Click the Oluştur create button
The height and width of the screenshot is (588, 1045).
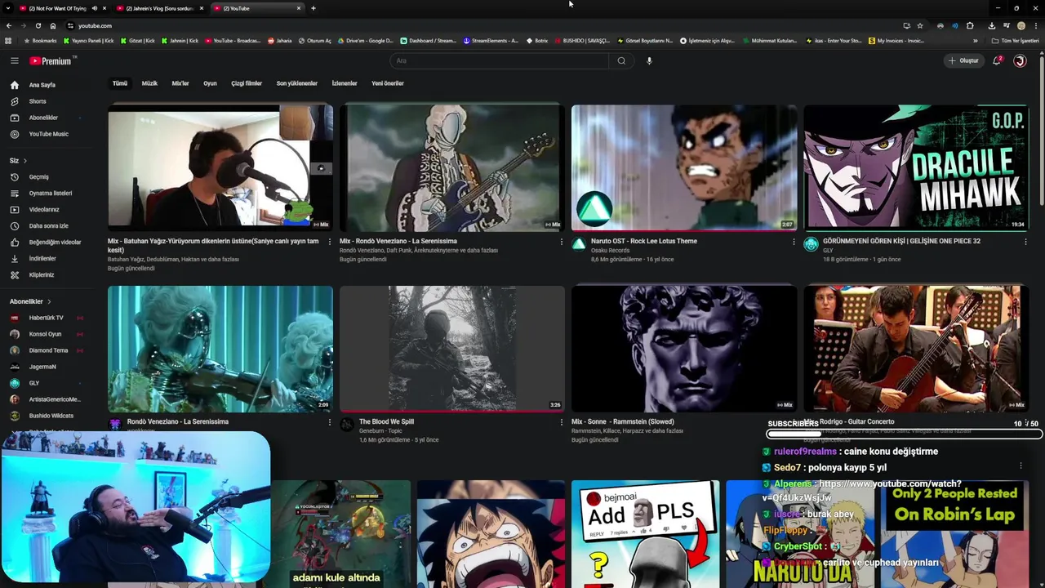963,60
